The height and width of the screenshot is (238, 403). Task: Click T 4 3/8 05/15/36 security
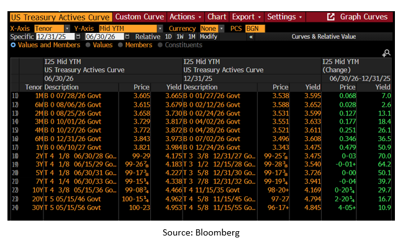point(81,190)
